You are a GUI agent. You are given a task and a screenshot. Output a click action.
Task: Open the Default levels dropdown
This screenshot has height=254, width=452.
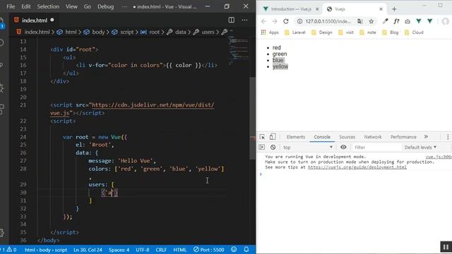tap(421, 147)
